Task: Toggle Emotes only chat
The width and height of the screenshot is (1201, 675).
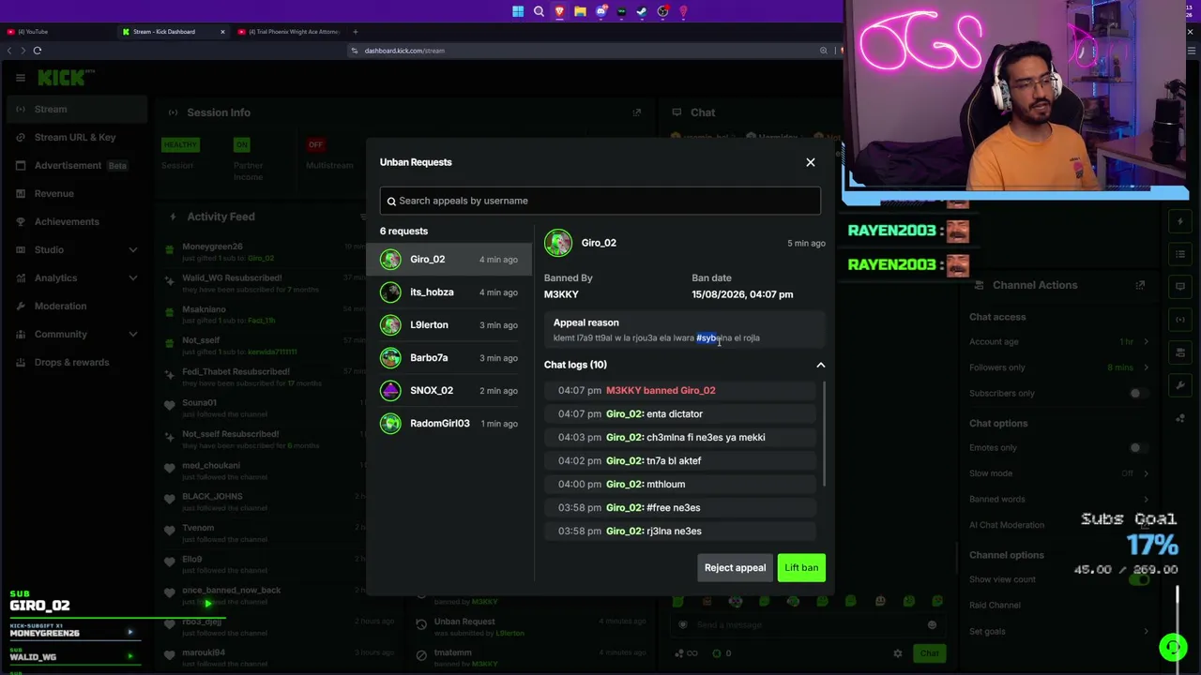Action: coord(1138,448)
